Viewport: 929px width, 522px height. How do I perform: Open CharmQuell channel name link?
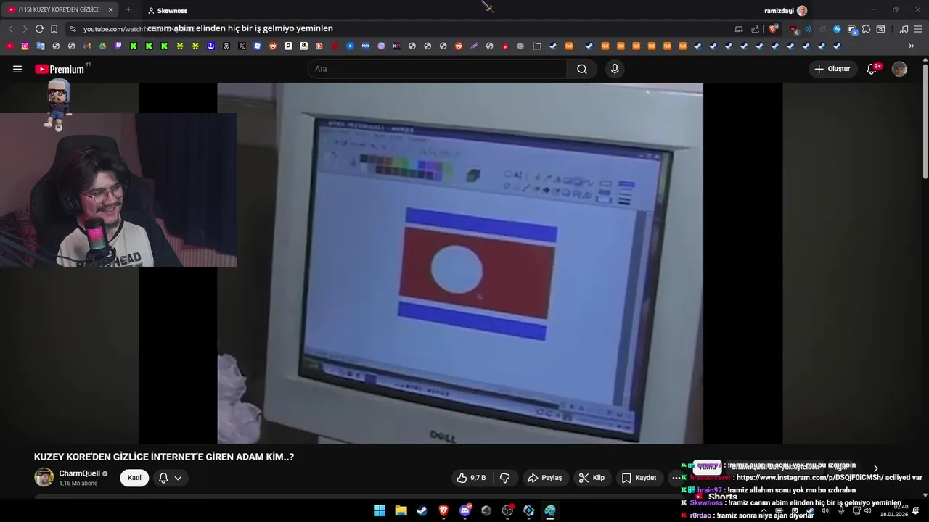coord(80,473)
